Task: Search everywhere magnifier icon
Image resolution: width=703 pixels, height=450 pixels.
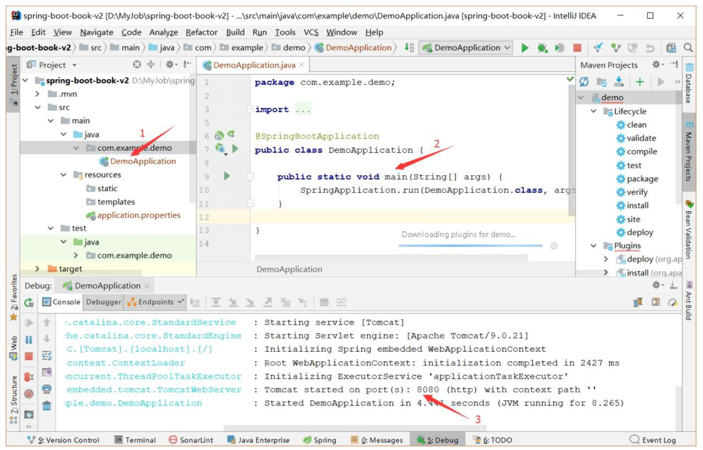Action: coord(689,48)
